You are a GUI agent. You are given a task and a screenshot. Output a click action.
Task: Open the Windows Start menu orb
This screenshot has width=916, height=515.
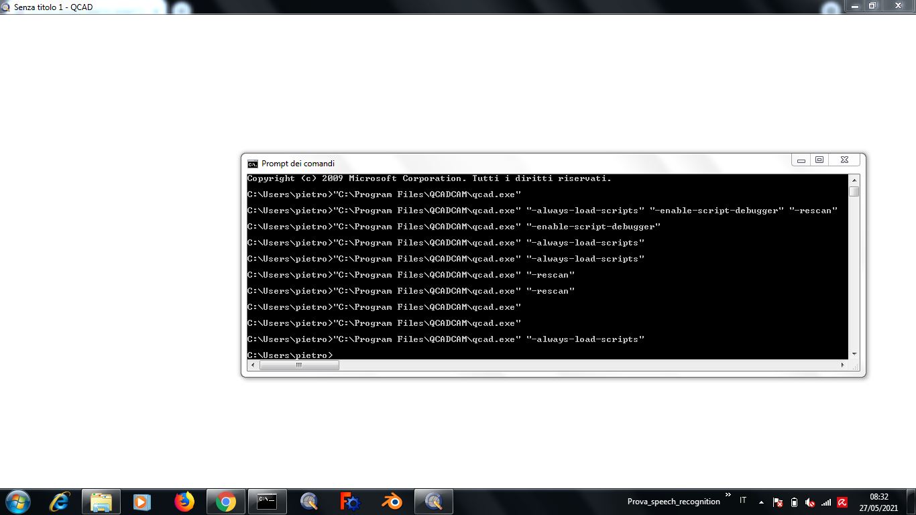point(17,501)
